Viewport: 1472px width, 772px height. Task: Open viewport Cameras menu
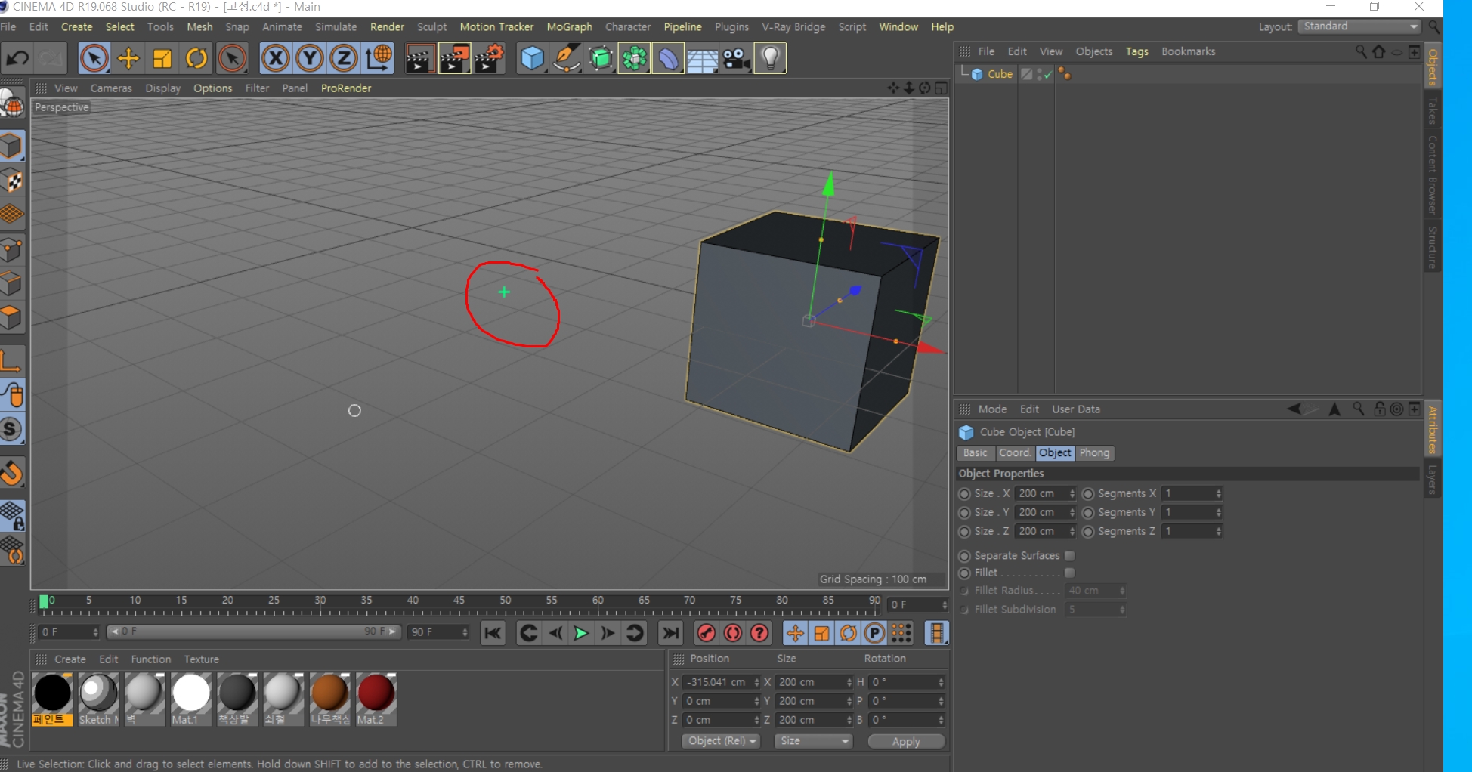111,88
